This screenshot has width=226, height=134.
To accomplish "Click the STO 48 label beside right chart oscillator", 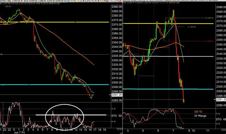I will (221, 119).
